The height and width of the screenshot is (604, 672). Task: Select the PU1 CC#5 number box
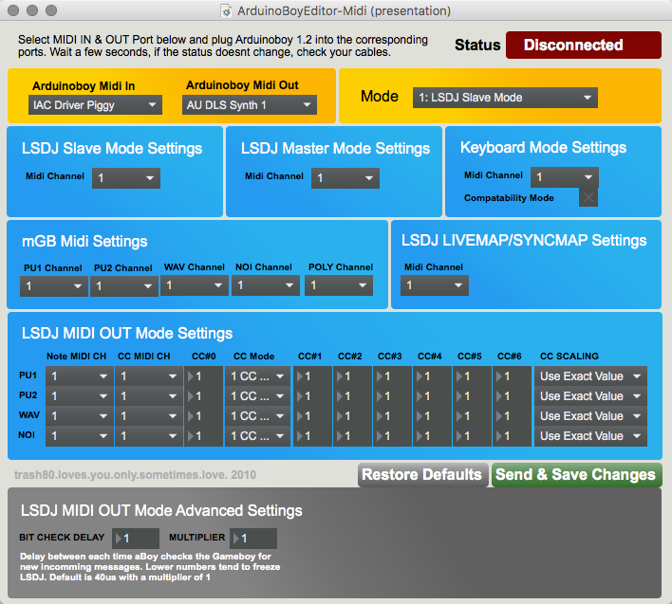(x=472, y=376)
